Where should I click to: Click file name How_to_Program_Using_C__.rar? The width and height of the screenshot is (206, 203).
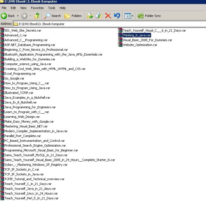[x=27, y=83]
